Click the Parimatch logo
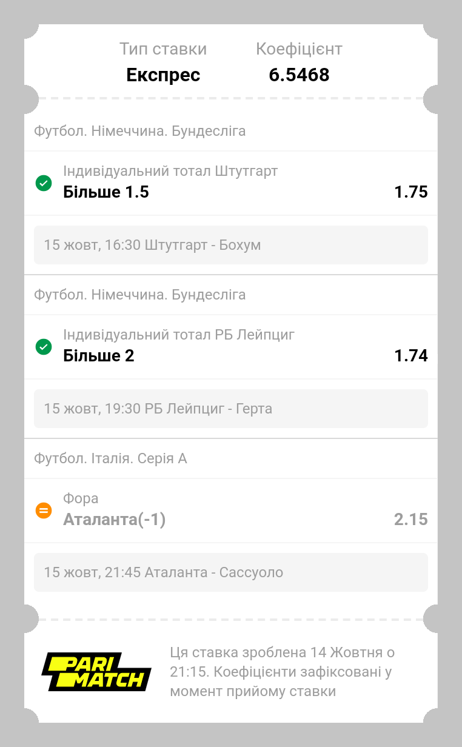 96,672
